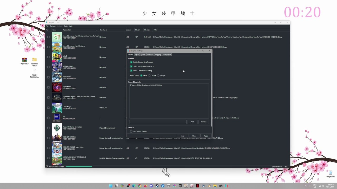This screenshot has height=189, width=337.
Task: Mark ASTRAL CHAIN as favorite
Action: (48, 67)
